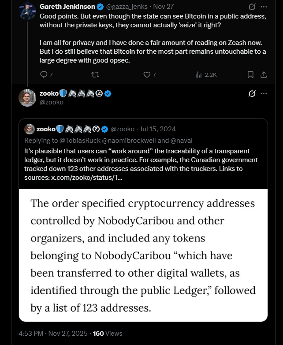Open view analytics showing 2.2K
This screenshot has height=345, width=283.
[x=206, y=74]
